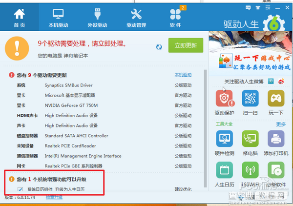Open the feedback chat icon in title bar
293x206 pixels.
(248, 8)
